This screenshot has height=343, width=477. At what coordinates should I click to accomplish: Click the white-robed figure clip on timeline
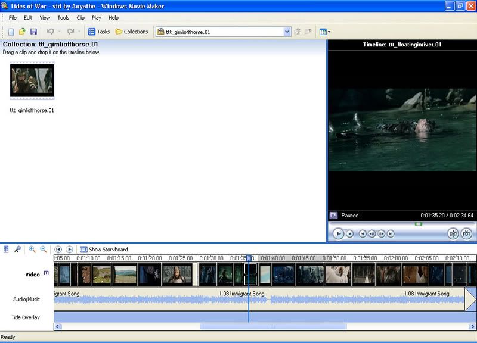point(337,275)
